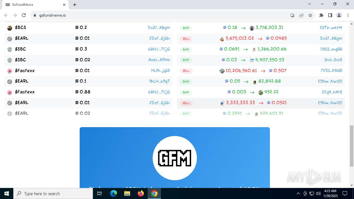
Task: Click the Windows search box on the taskbar
Action: 53,193
